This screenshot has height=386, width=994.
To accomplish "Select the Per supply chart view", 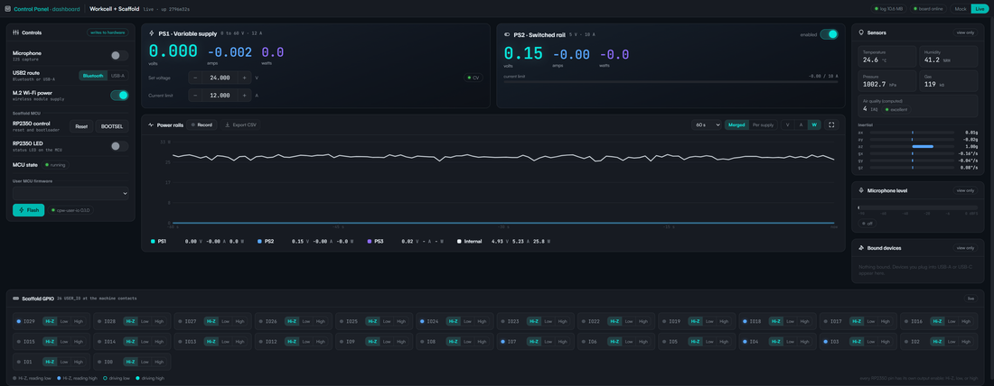I will click(x=763, y=125).
